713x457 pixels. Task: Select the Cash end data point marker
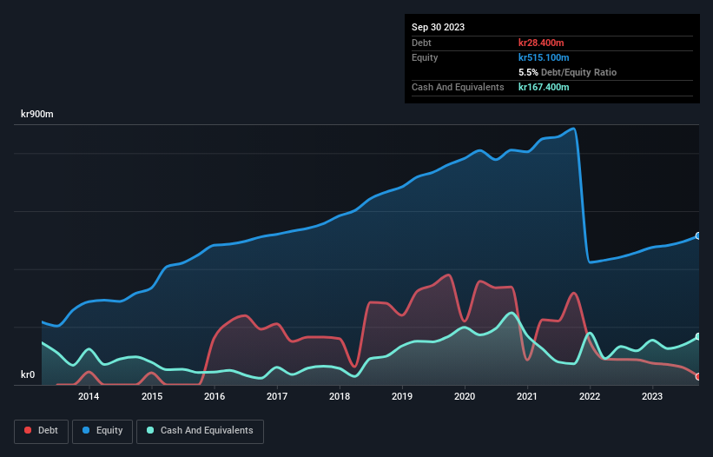tap(698, 337)
